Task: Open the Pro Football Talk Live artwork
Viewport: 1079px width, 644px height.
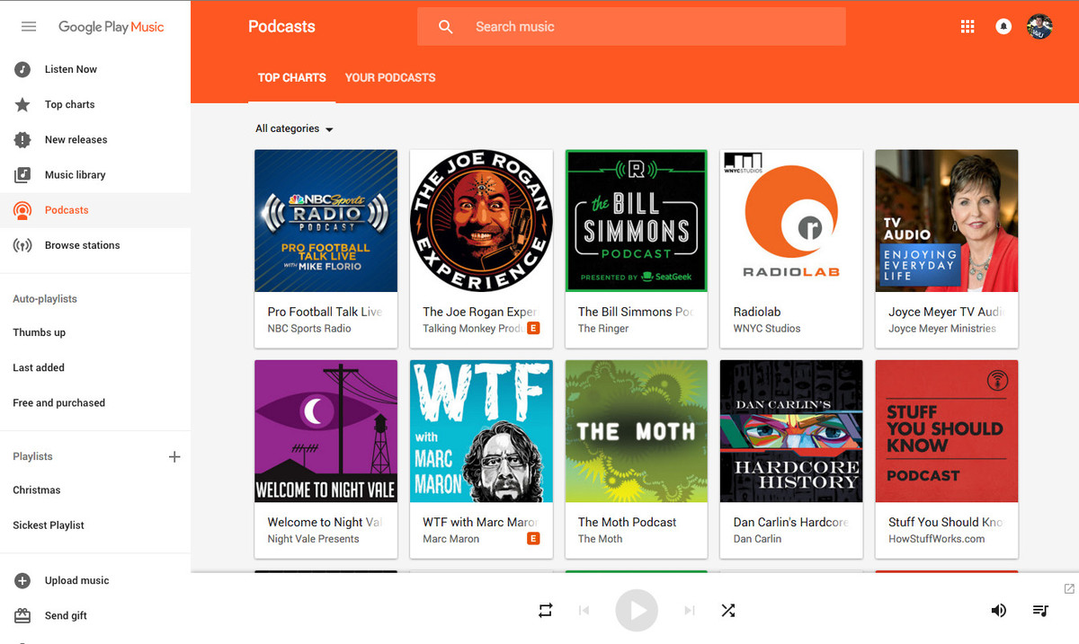Action: (325, 221)
